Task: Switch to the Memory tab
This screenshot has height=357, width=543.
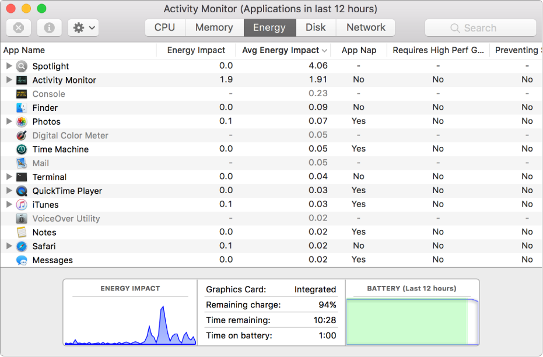Action: (215, 27)
